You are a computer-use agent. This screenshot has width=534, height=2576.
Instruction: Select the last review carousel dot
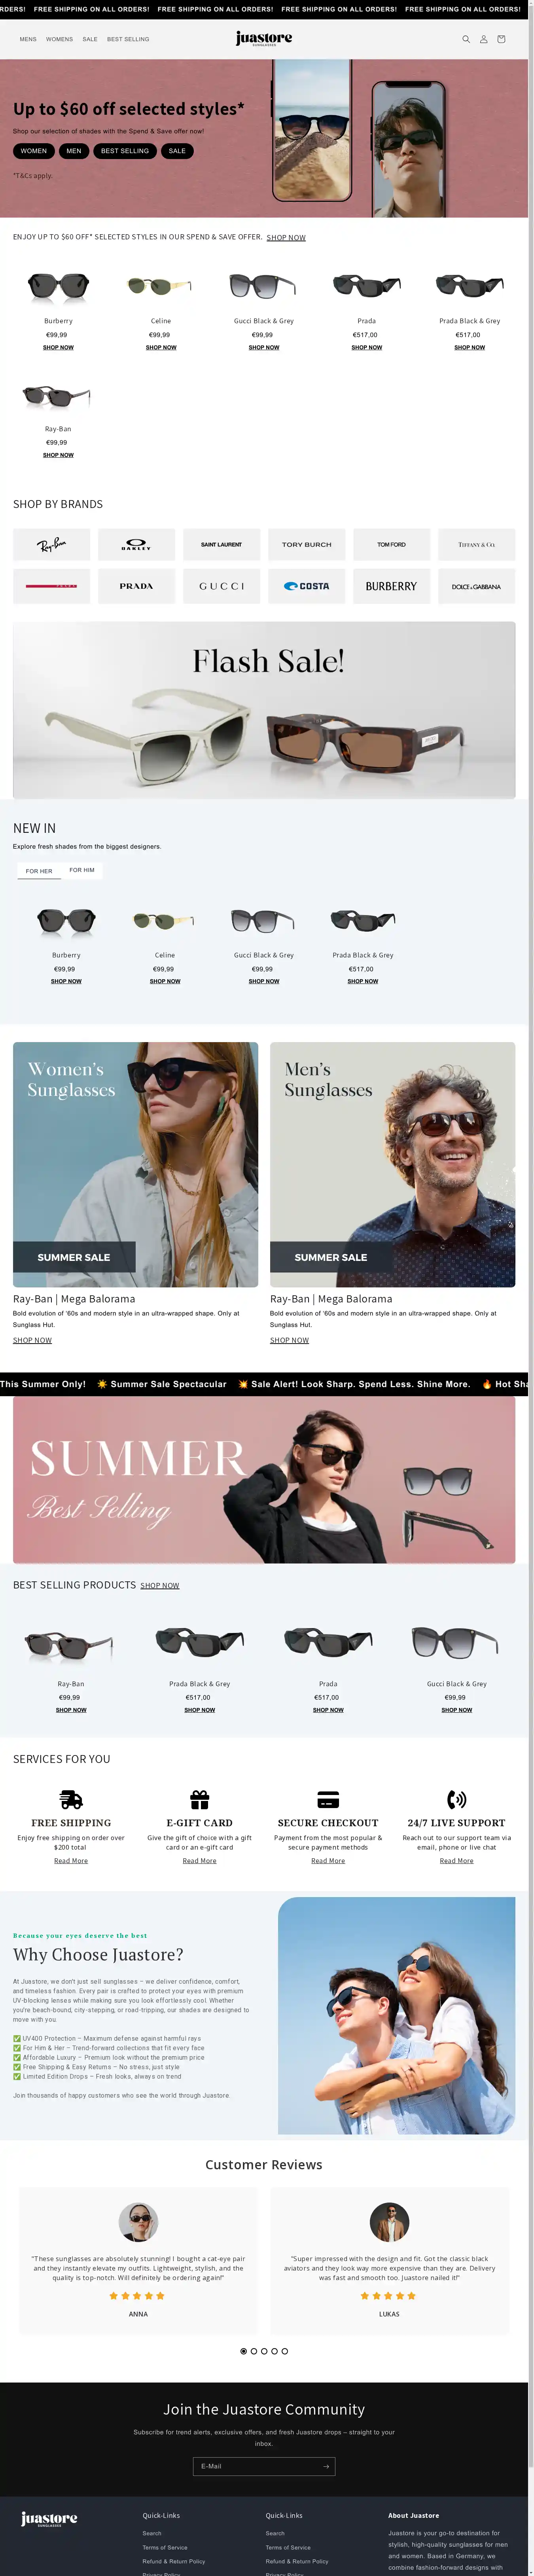285,2351
